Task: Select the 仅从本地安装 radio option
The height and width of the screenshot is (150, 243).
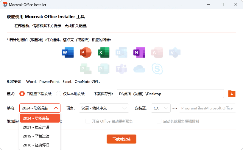Action: (59, 94)
